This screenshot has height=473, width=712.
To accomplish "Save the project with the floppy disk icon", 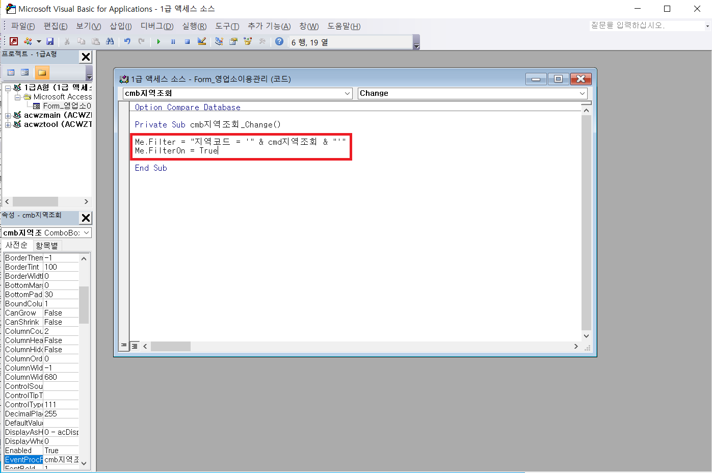I will [x=50, y=41].
